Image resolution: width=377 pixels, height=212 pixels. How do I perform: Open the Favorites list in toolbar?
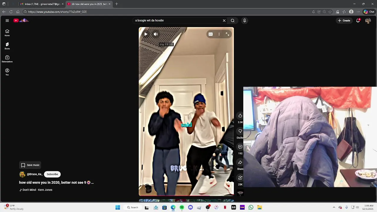(344, 12)
